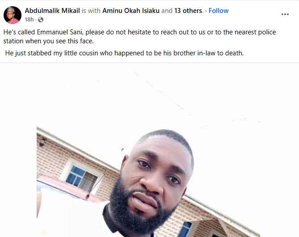Open the tagged Aminu Okah Isiaku profile
Image resolution: width=299 pixels, height=237 pixels.
pos(131,11)
